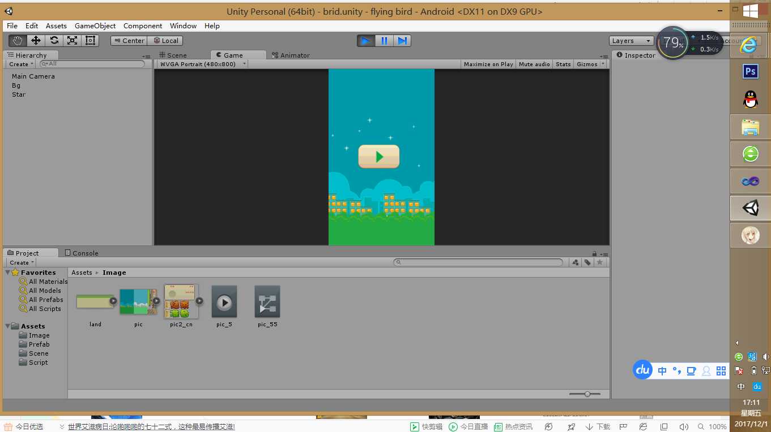Select All Scripts favorite
The image size is (771, 432).
pos(40,309)
